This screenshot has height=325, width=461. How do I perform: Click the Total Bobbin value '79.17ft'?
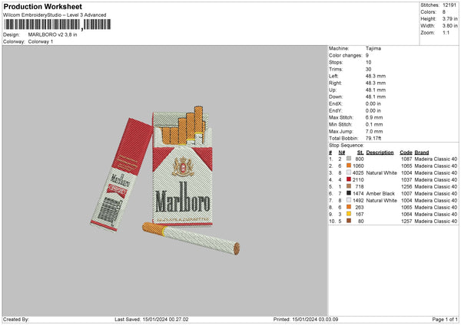pyautogui.click(x=373, y=138)
